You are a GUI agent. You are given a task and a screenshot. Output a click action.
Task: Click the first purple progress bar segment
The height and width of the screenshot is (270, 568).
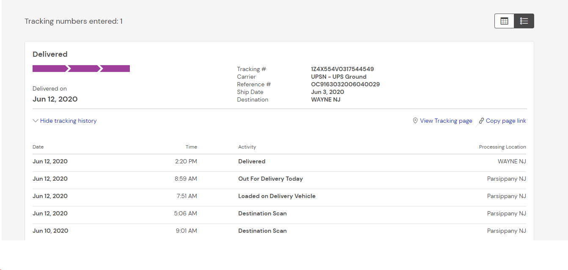(x=49, y=69)
